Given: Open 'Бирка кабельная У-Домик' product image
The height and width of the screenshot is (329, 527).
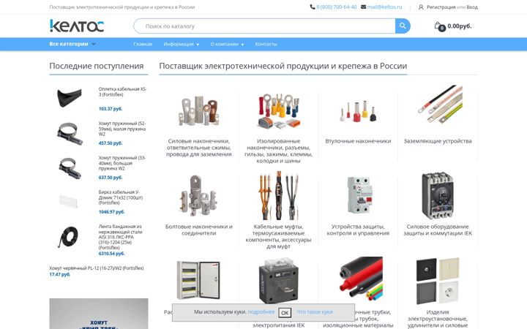Looking at the screenshot, I should [69, 201].
